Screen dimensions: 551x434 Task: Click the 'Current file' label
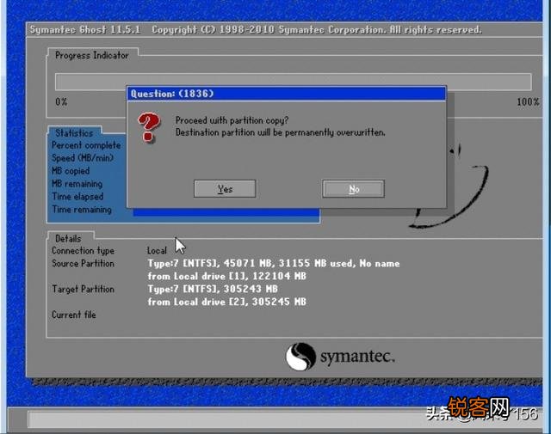[74, 315]
